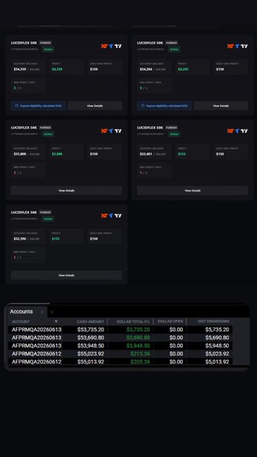Image resolution: width=257 pixels, height=457 pixels.
Task: Click the TradingView icon on the $54,204 card
Action: 244,46
